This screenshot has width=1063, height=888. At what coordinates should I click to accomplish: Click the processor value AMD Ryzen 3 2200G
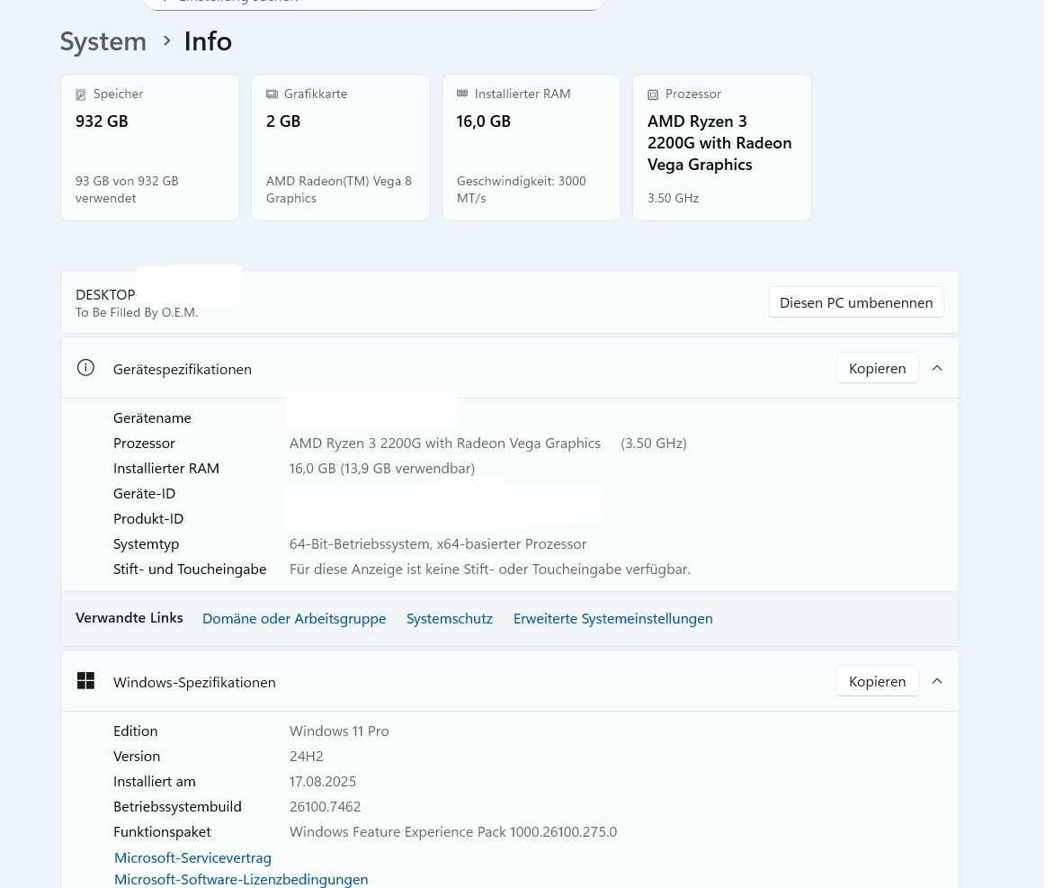pos(445,443)
